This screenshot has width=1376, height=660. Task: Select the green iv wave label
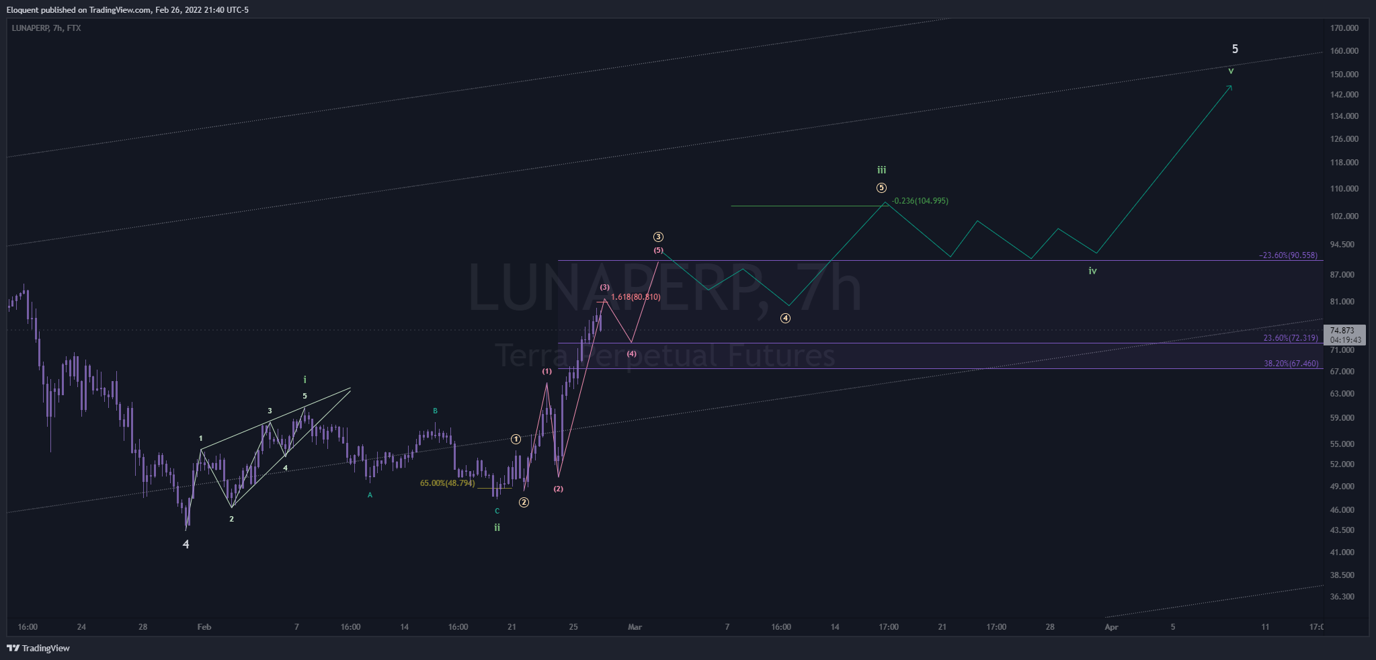1093,271
